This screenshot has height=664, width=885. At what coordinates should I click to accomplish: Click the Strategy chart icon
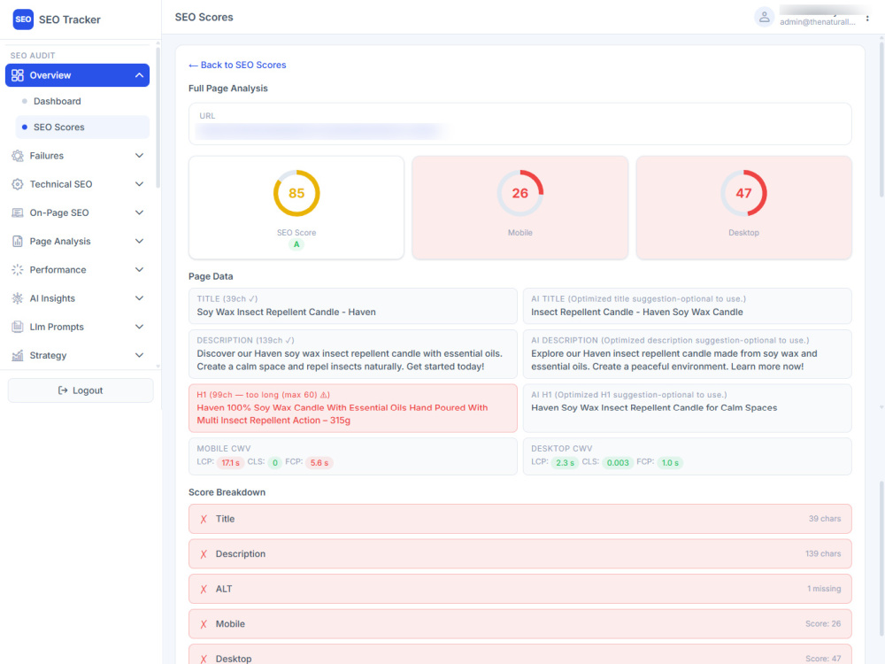18,355
